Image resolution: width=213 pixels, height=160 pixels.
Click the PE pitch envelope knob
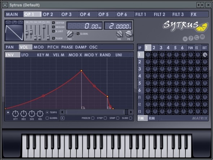pos(129,34)
